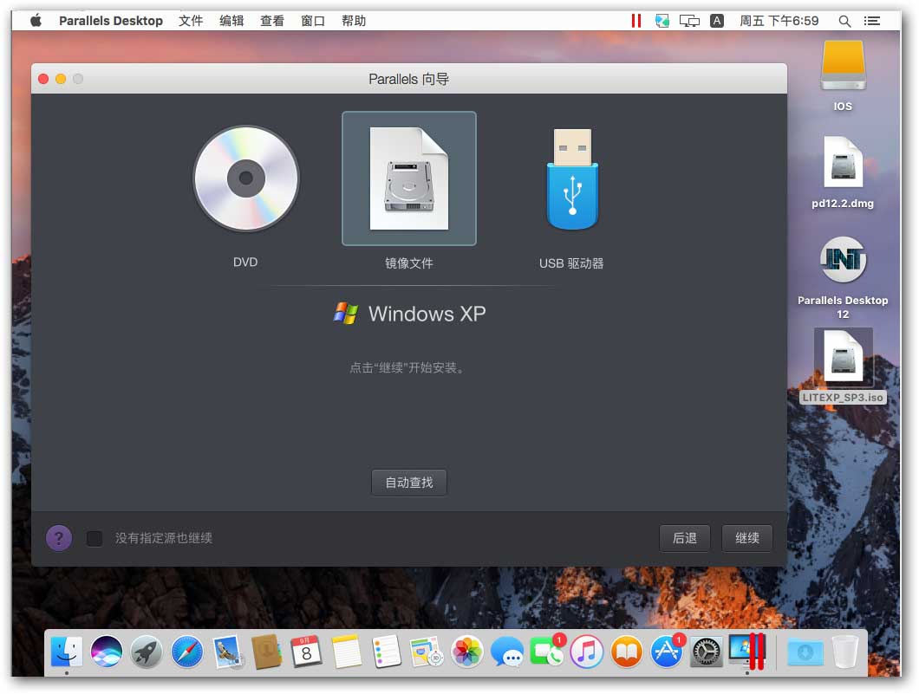Open Safari from the Dock
The height and width of the screenshot is (694, 919).
186,651
